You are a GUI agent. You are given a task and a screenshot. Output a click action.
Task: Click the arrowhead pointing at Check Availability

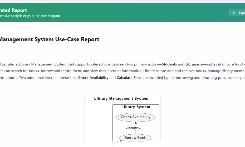pos(136,123)
